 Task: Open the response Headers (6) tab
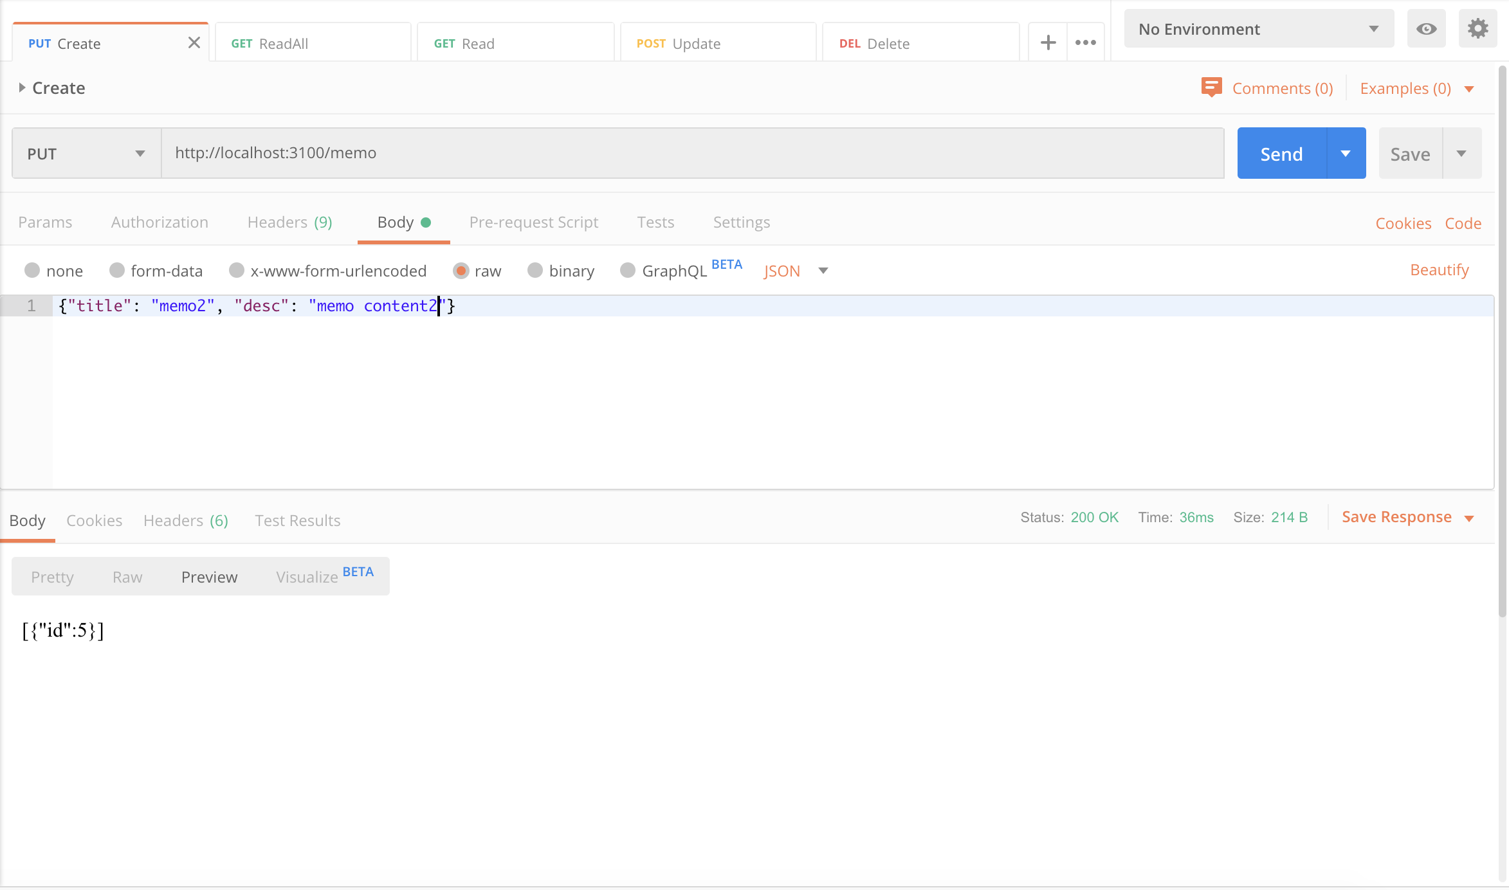(186, 521)
